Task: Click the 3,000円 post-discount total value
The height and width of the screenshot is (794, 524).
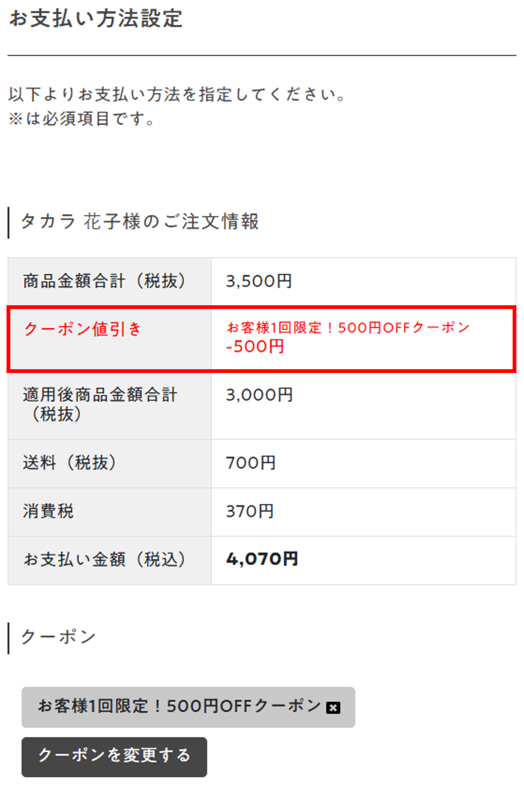Action: [x=259, y=395]
